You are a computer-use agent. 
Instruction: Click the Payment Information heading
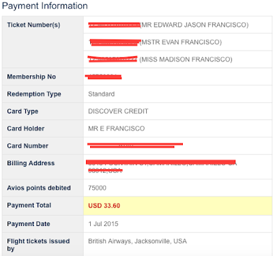pyautogui.click(x=45, y=6)
